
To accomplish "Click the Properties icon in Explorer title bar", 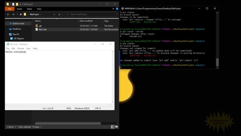I will [13, 4].
